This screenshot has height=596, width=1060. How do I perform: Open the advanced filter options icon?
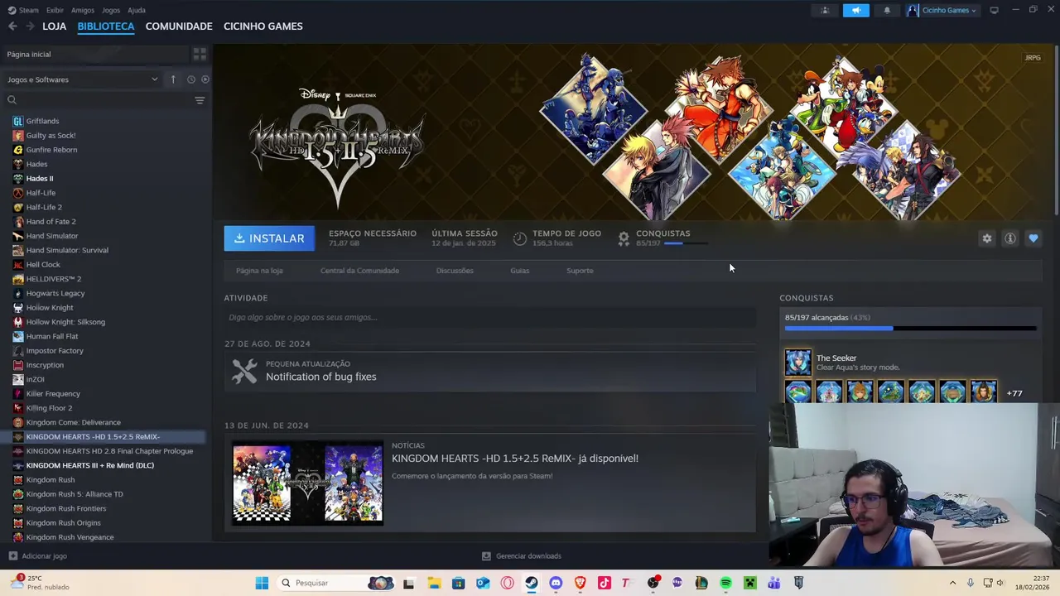click(200, 100)
